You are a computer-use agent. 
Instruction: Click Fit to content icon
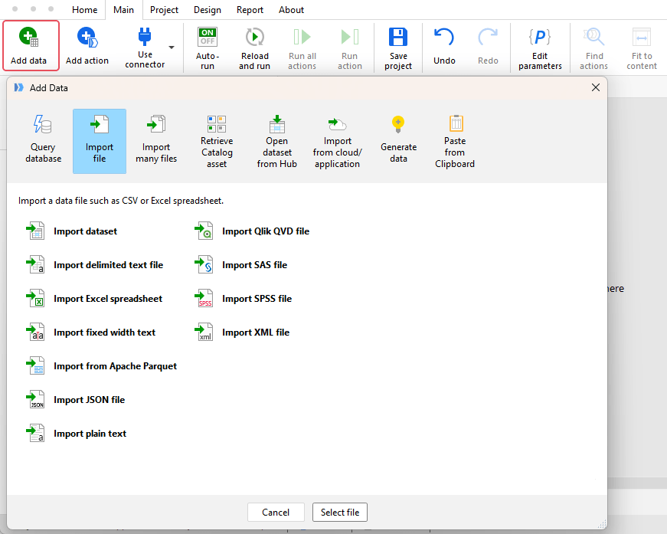pos(642,37)
